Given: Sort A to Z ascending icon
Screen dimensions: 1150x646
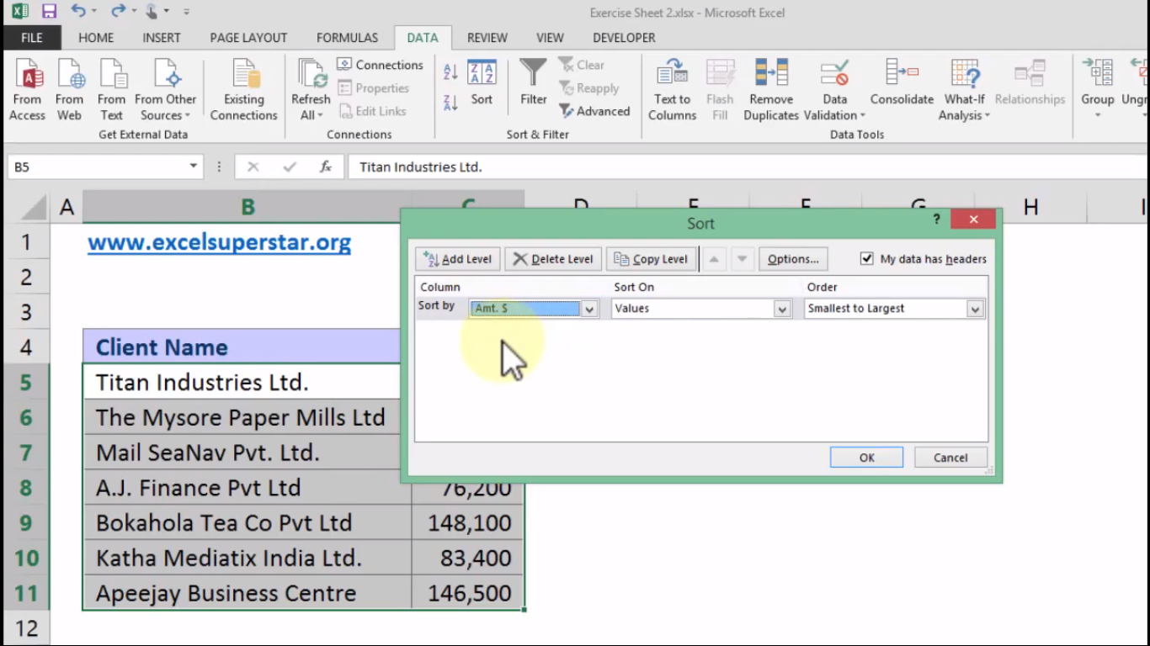Looking at the screenshot, I should click(x=450, y=72).
